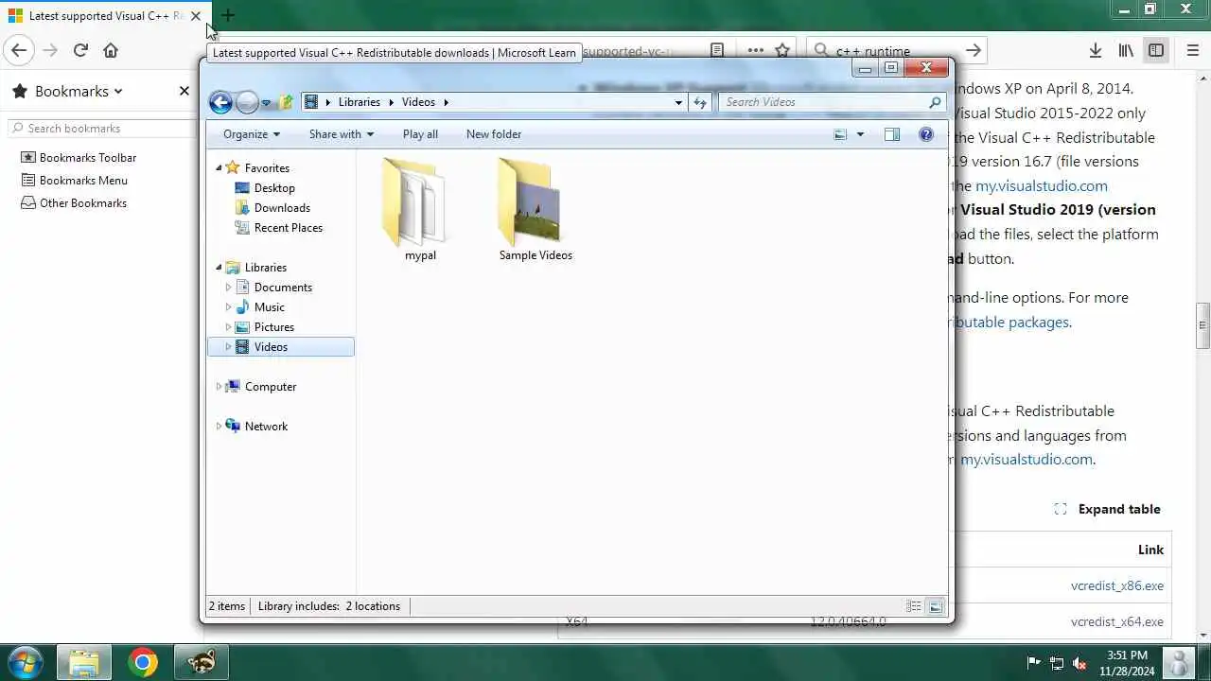Open the browser Downloads icon
Image resolution: width=1211 pixels, height=681 pixels.
click(1095, 50)
